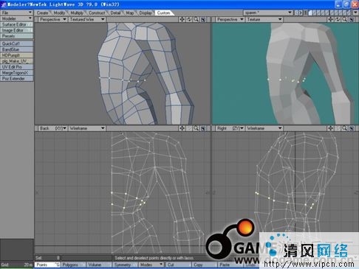
Task: Go to next layer bank arrow
Action: pos(301,13)
